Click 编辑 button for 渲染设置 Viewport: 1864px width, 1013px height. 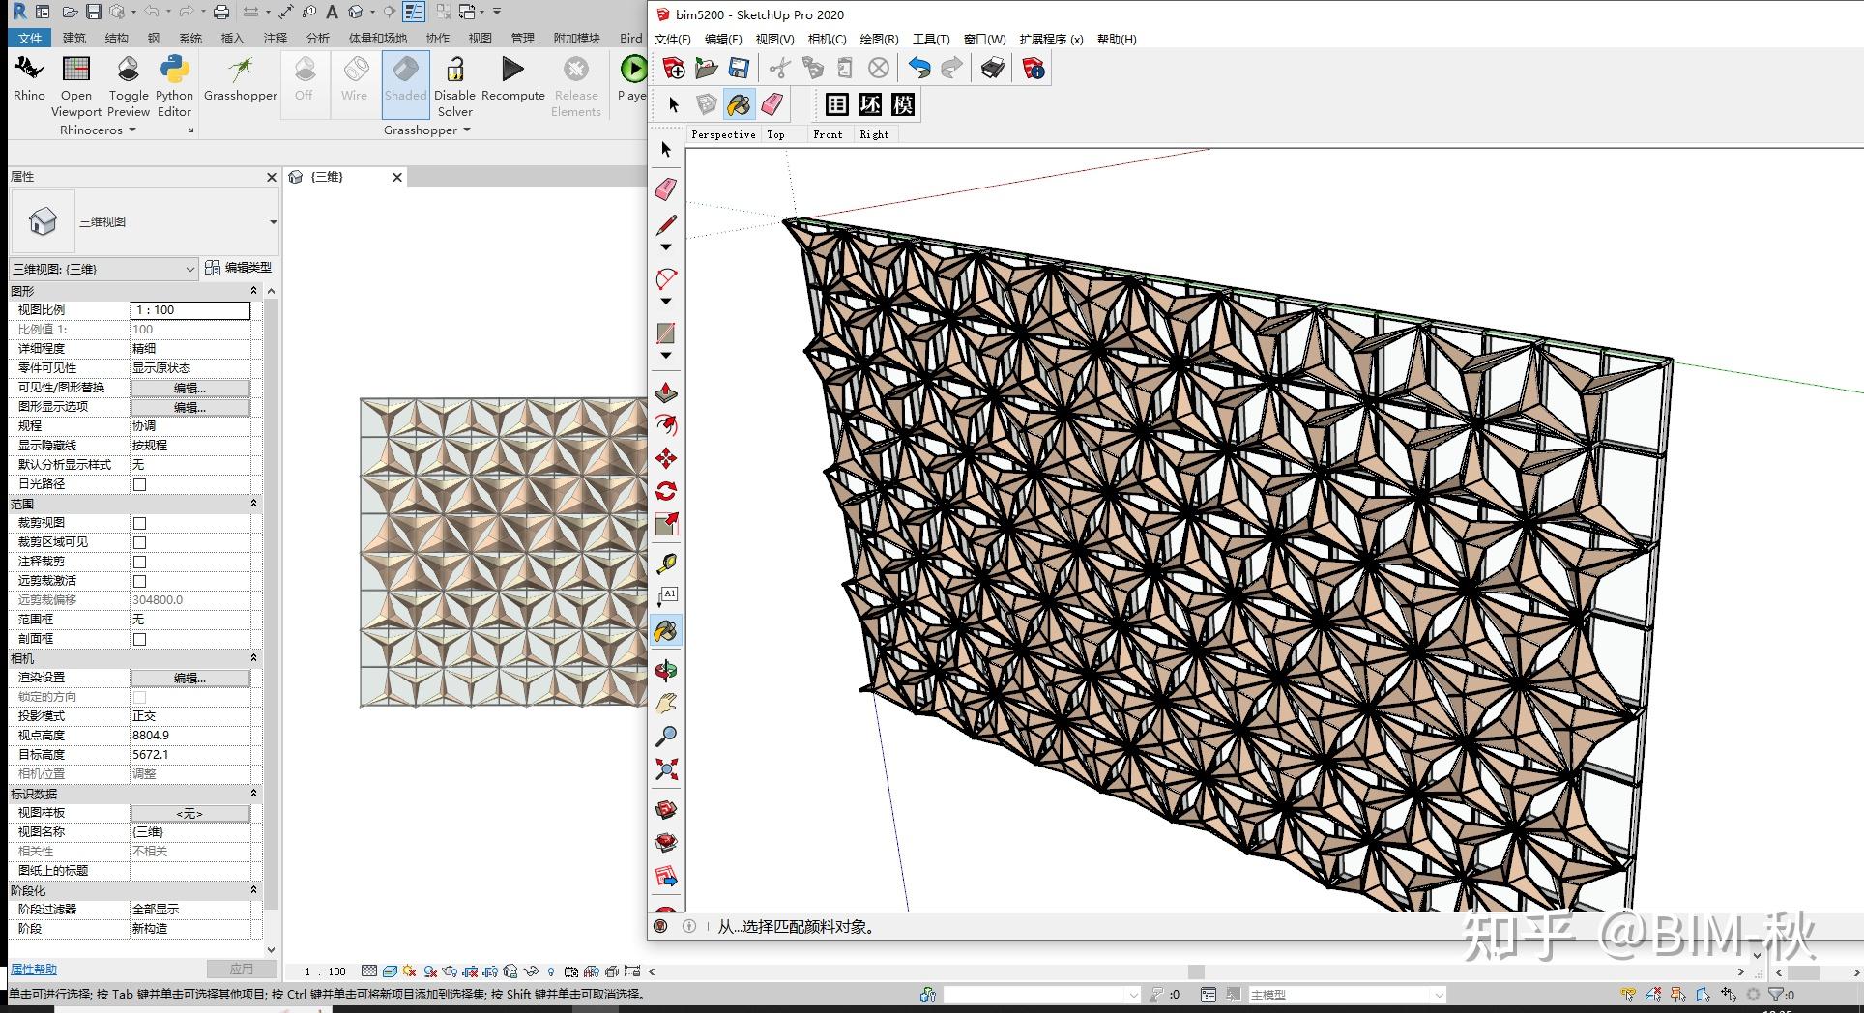point(189,678)
